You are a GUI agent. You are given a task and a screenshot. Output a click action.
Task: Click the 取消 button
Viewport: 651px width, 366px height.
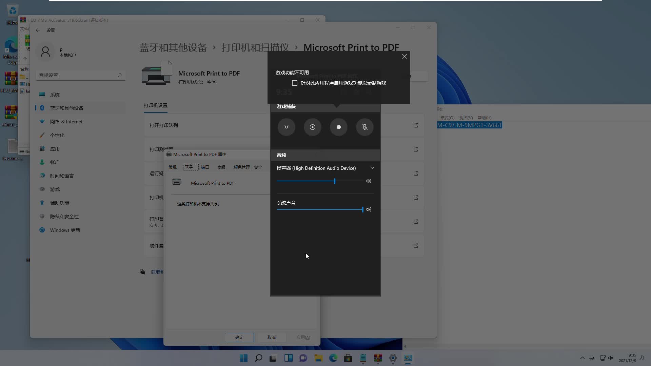tap(271, 337)
